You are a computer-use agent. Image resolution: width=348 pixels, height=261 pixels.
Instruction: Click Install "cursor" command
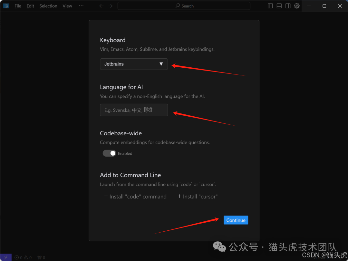click(x=198, y=197)
